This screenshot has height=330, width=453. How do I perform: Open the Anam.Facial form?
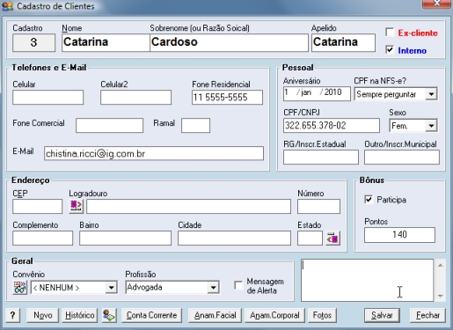click(x=215, y=315)
